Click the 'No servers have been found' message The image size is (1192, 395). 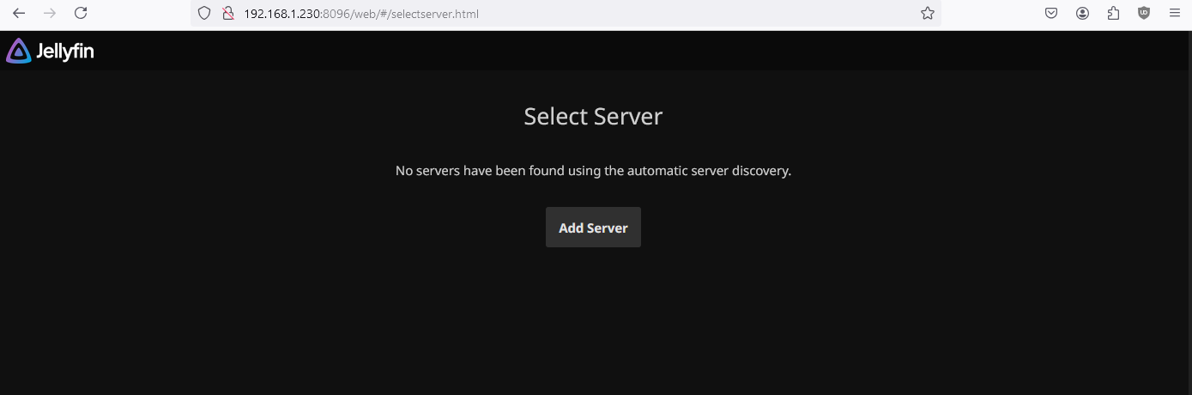[x=593, y=171]
